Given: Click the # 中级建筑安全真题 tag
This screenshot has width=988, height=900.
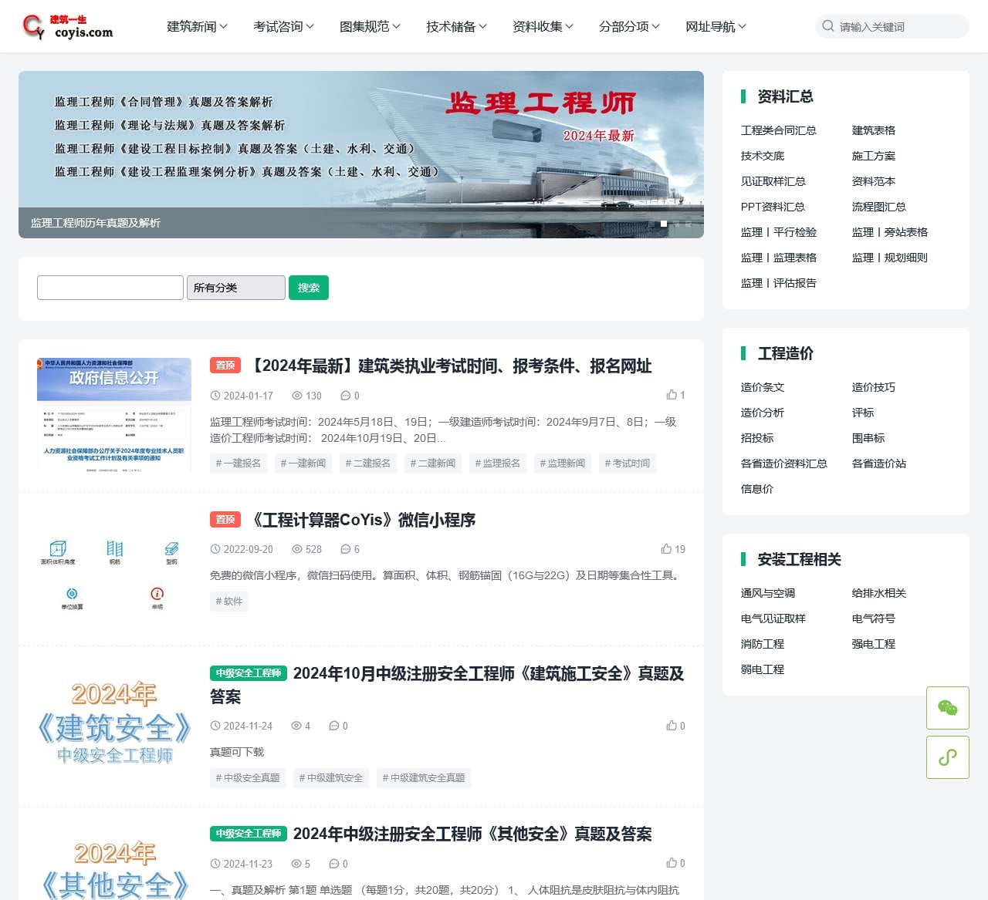Looking at the screenshot, I should (x=424, y=778).
